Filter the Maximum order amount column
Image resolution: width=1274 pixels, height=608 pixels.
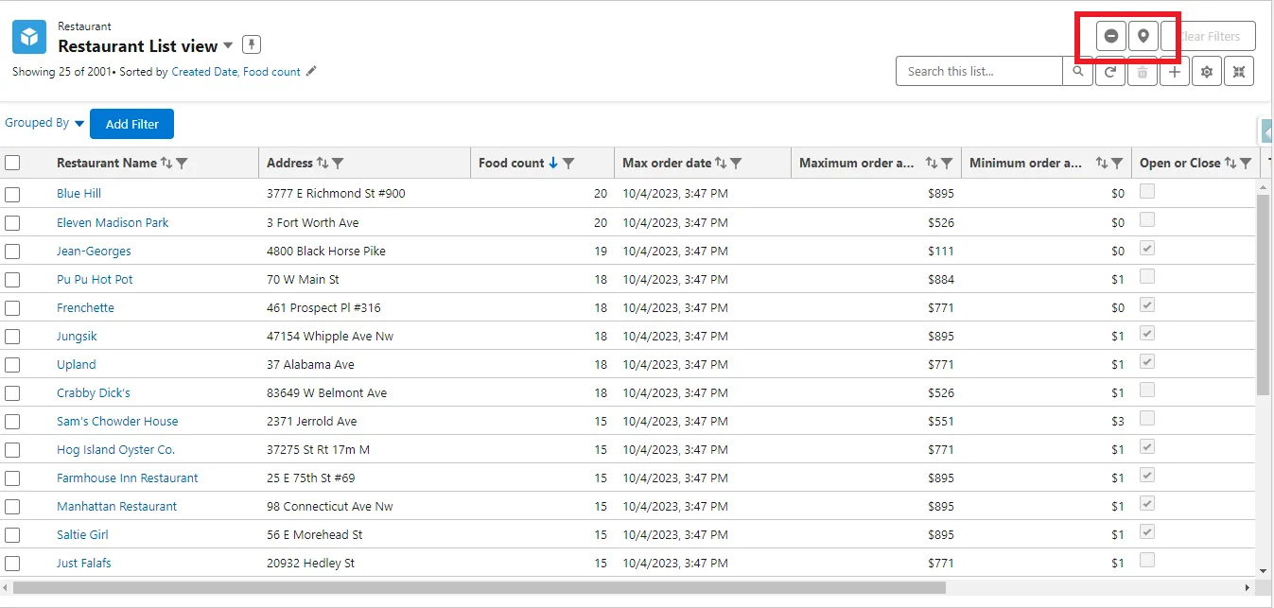click(x=948, y=163)
